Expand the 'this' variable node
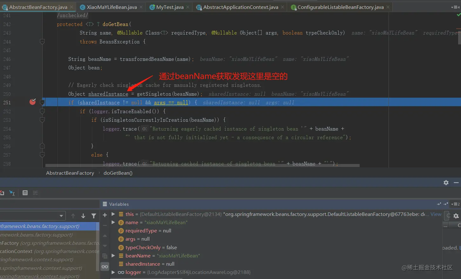Viewport: 461px width, 279px height. [x=113, y=214]
